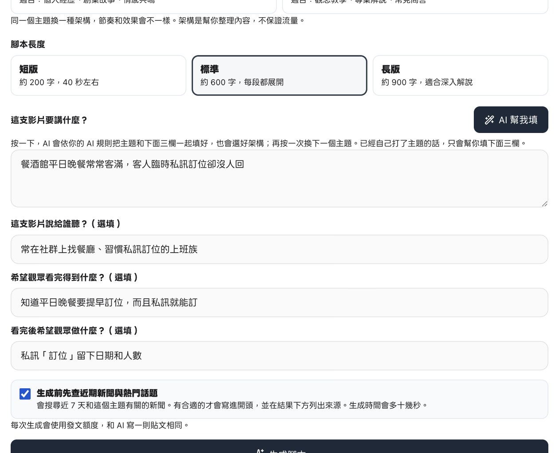Screen dimensions: 559x453
Task: Click the 這支影片要講什麼？ heading
Action: [49, 120]
